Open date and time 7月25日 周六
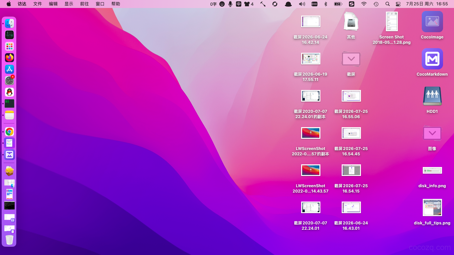Image resolution: width=454 pixels, height=255 pixels. click(x=427, y=4)
